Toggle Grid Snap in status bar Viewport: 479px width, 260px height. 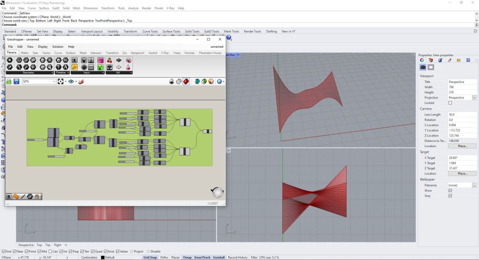(x=150, y=257)
